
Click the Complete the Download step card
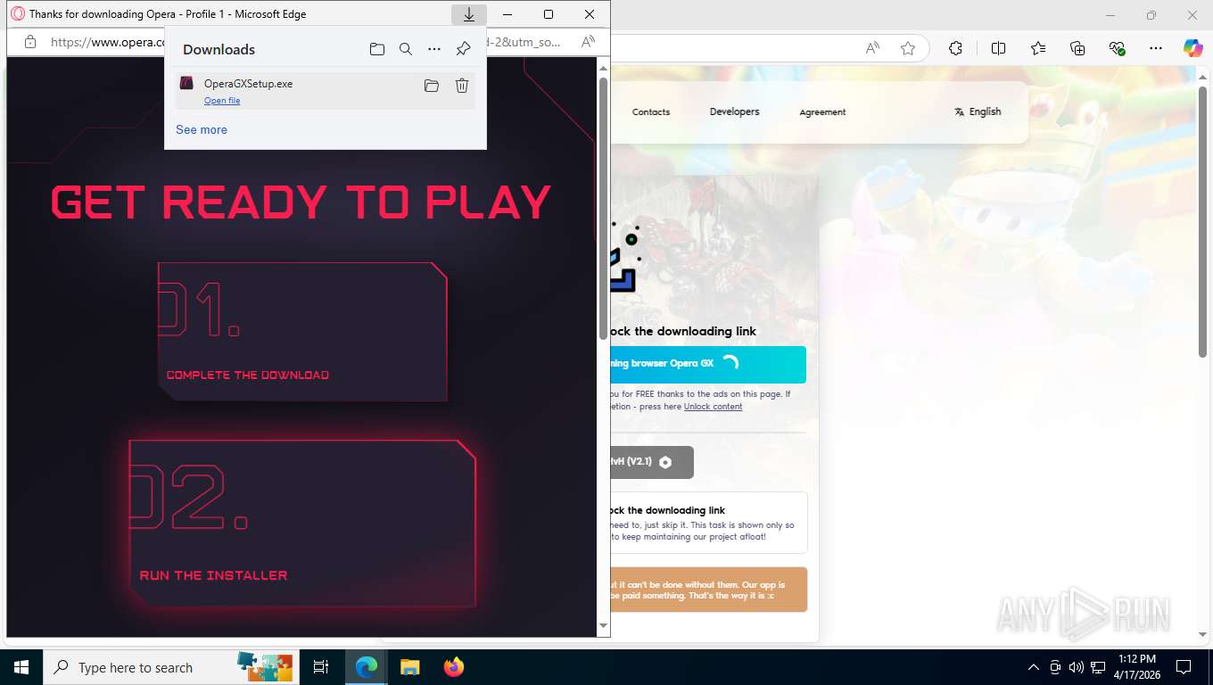point(302,332)
